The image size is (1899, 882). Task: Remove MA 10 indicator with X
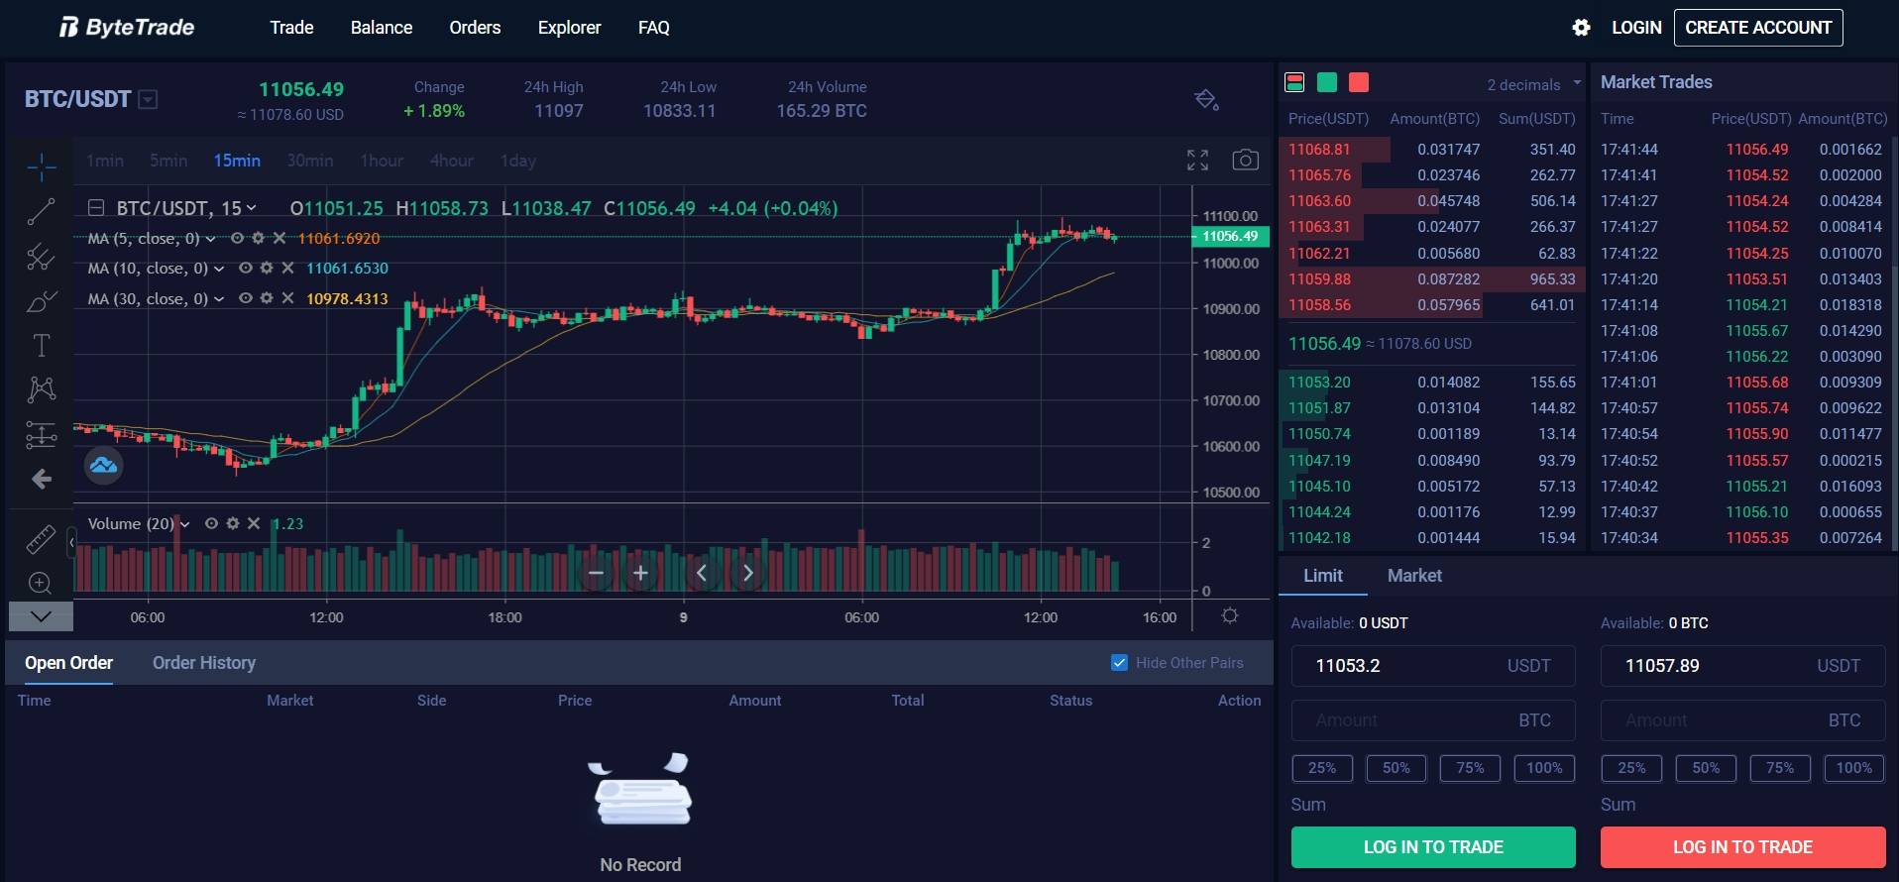287,268
